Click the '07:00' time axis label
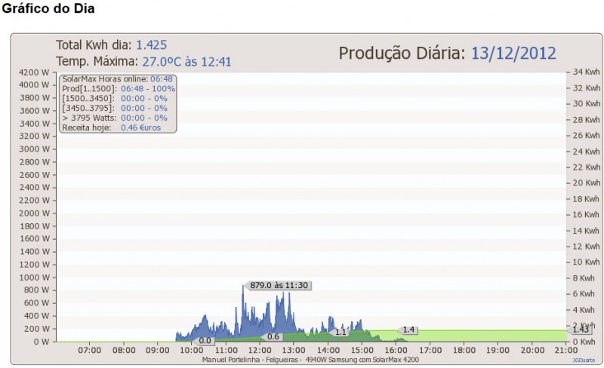Viewport: 604px width, 368px height. (89, 351)
